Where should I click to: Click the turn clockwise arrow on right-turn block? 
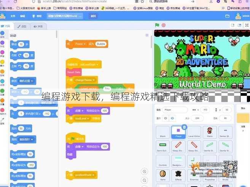pyautogui.click(x=20, y=55)
